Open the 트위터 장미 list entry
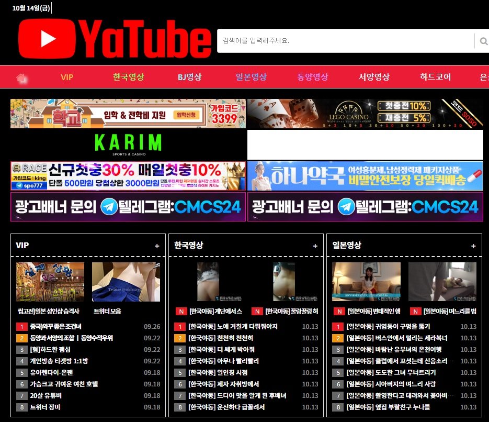This screenshot has width=489, height=422. [x=45, y=407]
